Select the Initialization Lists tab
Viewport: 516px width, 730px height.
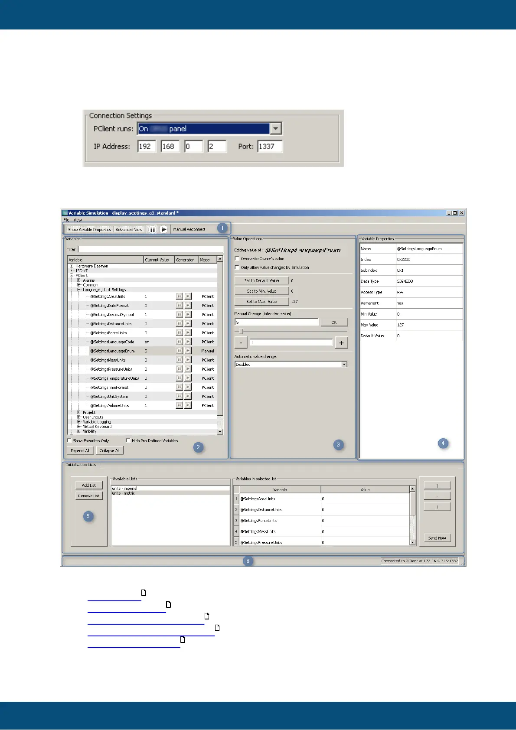81,465
